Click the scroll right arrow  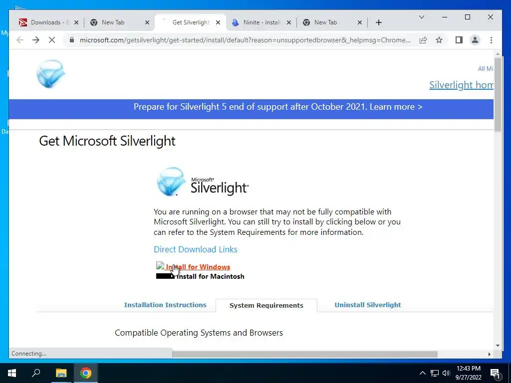point(489,354)
